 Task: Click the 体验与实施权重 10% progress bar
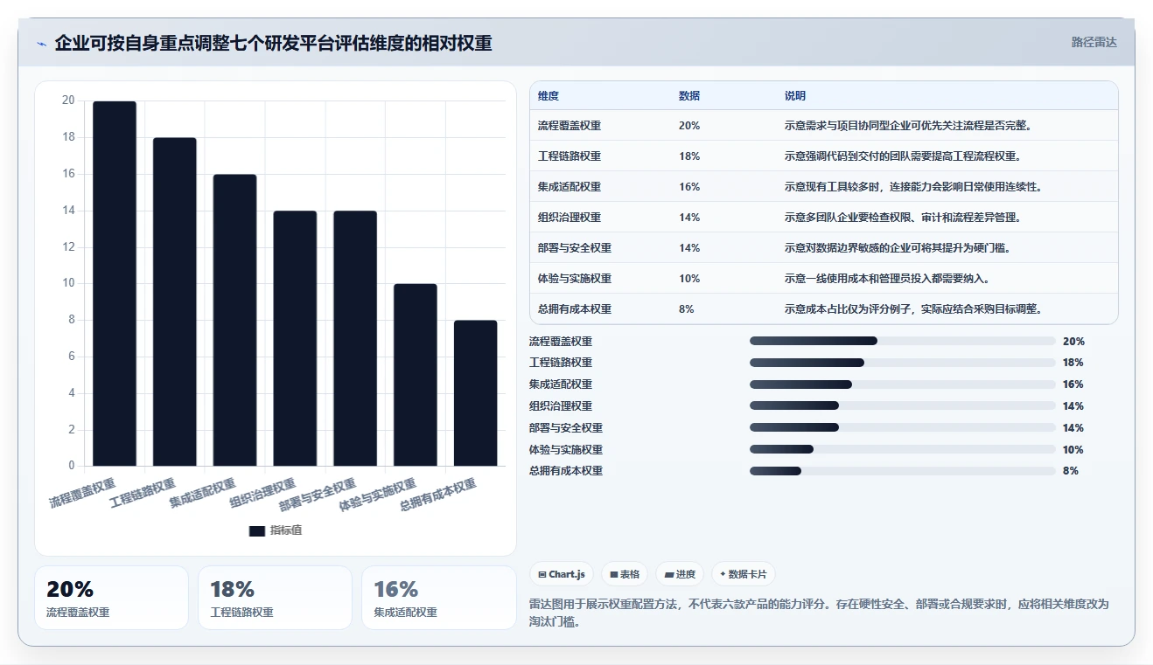(903, 449)
